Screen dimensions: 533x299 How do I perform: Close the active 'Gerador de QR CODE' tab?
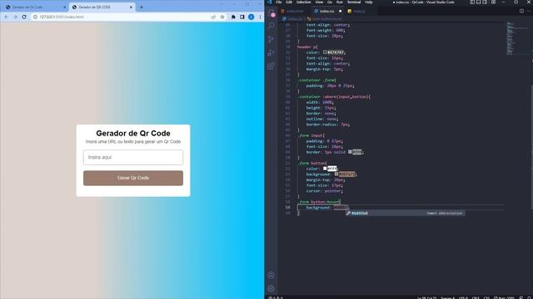tap(131, 7)
